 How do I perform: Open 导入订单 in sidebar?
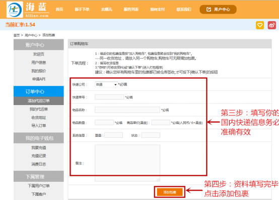(x=39, y=126)
